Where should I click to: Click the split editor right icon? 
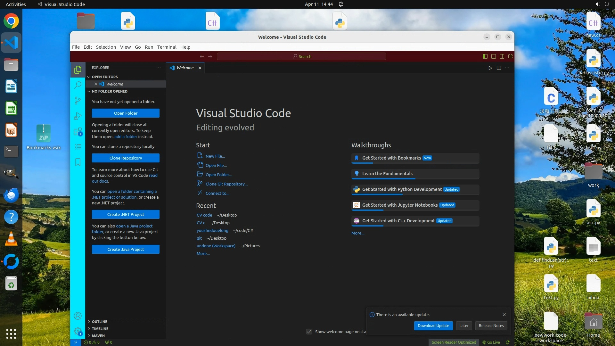coord(499,68)
